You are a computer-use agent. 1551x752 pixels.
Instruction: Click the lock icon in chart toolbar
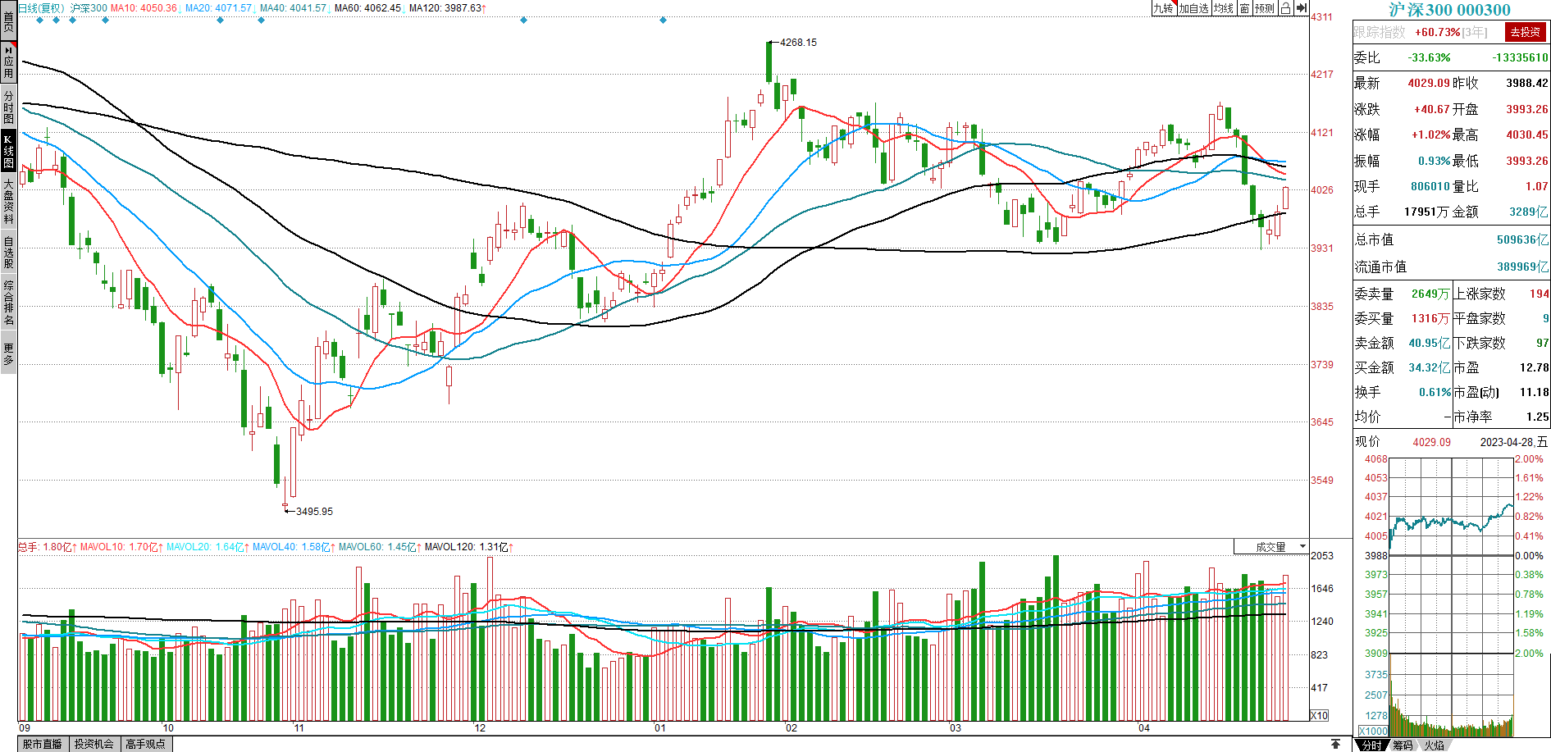tap(1285, 8)
